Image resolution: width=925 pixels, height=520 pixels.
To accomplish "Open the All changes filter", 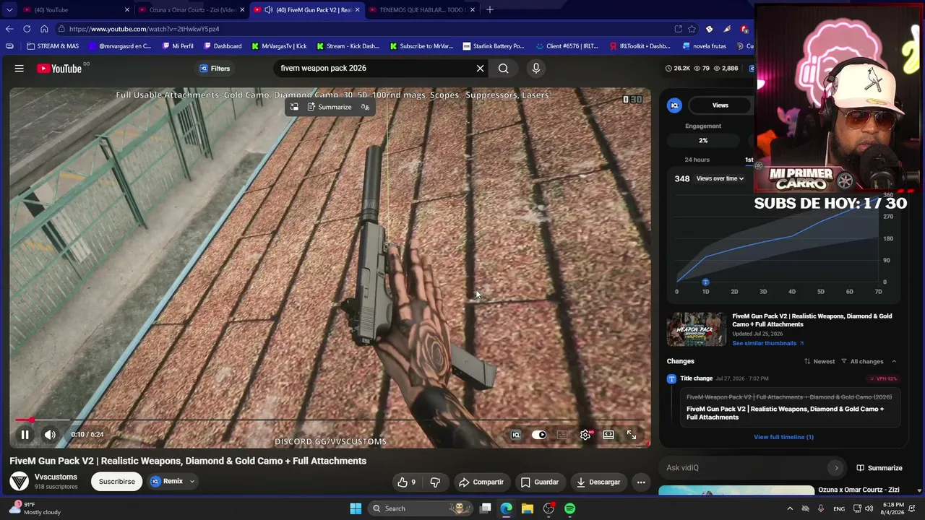I will click(x=864, y=361).
